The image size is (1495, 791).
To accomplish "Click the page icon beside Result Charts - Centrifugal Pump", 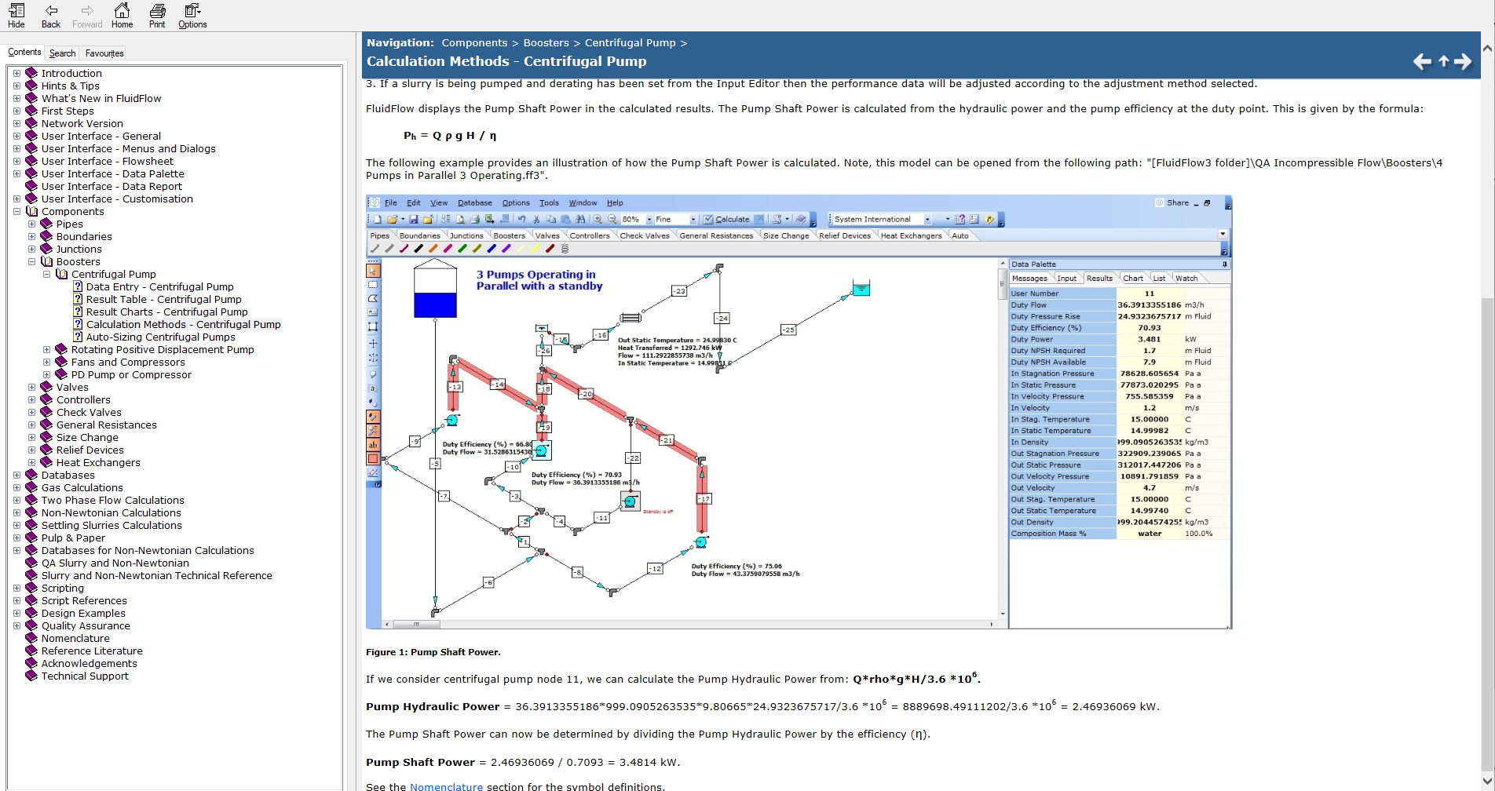I will (78, 312).
